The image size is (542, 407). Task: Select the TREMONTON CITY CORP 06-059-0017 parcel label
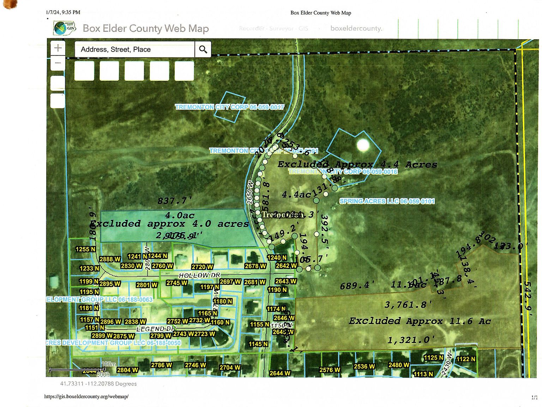coord(230,107)
